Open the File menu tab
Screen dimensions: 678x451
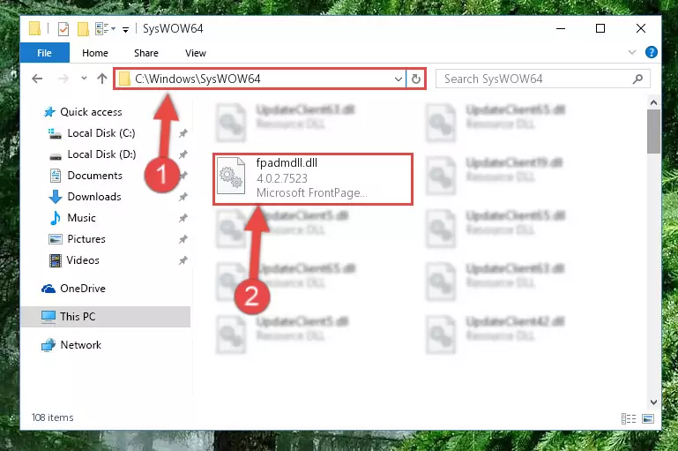(x=45, y=53)
